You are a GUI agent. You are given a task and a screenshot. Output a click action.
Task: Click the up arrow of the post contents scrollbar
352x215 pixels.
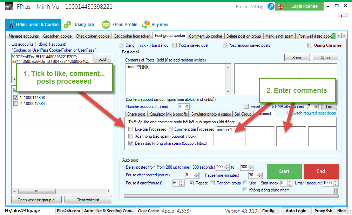tap(228, 67)
